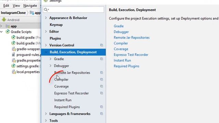
Task: Open the Gradle settings link
Action: pyautogui.click(x=119, y=26)
